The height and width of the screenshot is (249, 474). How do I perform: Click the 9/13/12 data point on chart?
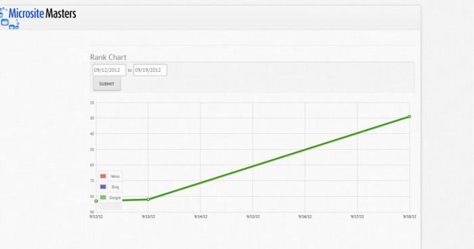148,200
